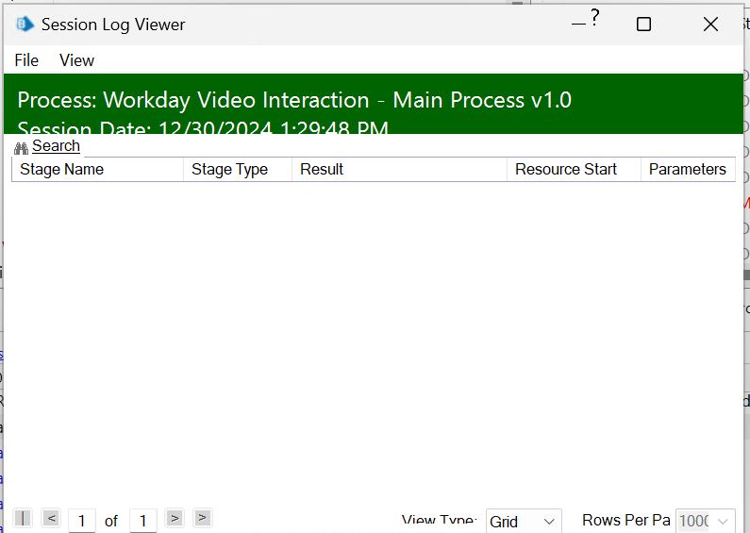
Task: Go to the previous log page
Action: tap(51, 518)
